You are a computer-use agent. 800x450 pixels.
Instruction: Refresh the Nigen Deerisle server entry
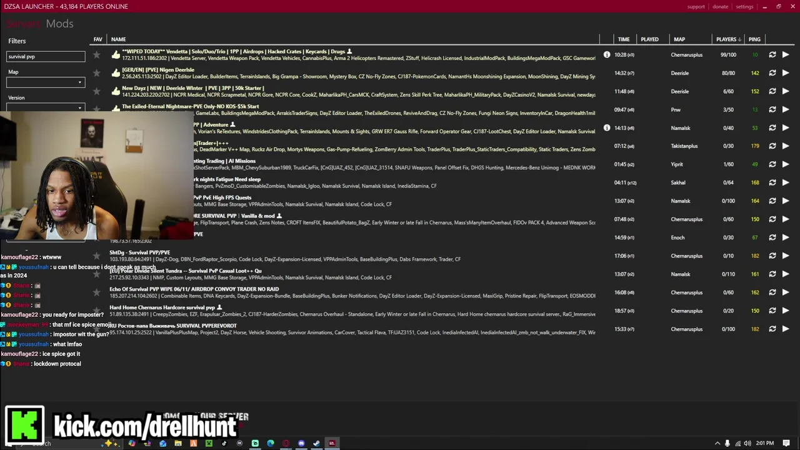[772, 73]
